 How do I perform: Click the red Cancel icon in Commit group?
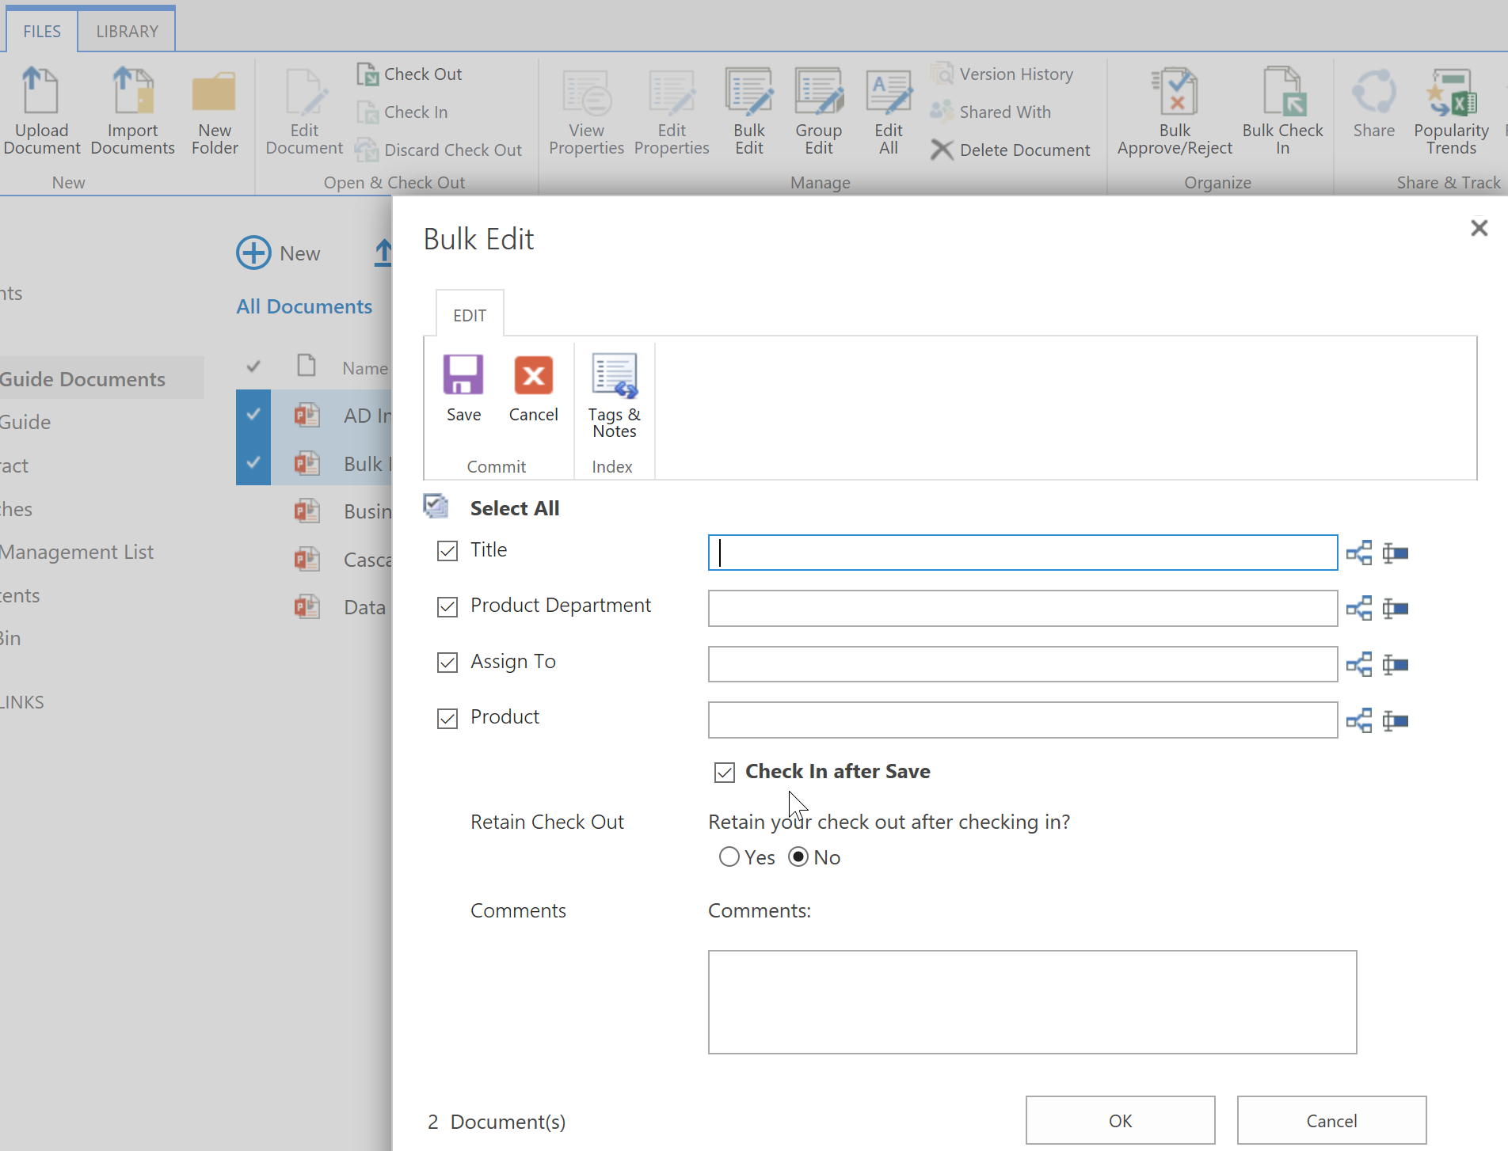[533, 374]
